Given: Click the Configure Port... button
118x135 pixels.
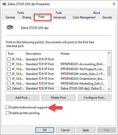Looking at the screenshot, I should click(95, 98).
